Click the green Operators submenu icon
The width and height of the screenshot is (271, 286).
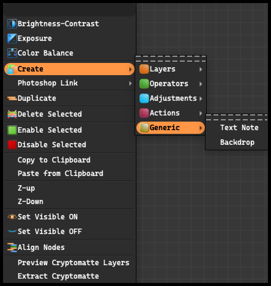pyautogui.click(x=144, y=84)
